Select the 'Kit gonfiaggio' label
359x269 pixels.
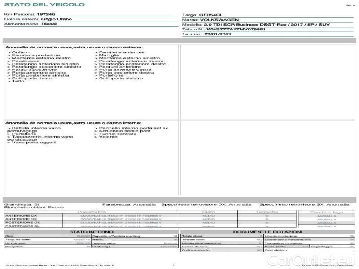coord(322,247)
